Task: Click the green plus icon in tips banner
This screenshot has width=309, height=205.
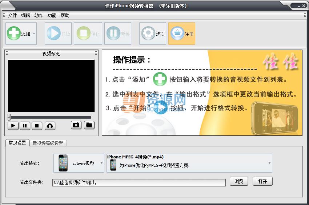Action: click(160, 79)
